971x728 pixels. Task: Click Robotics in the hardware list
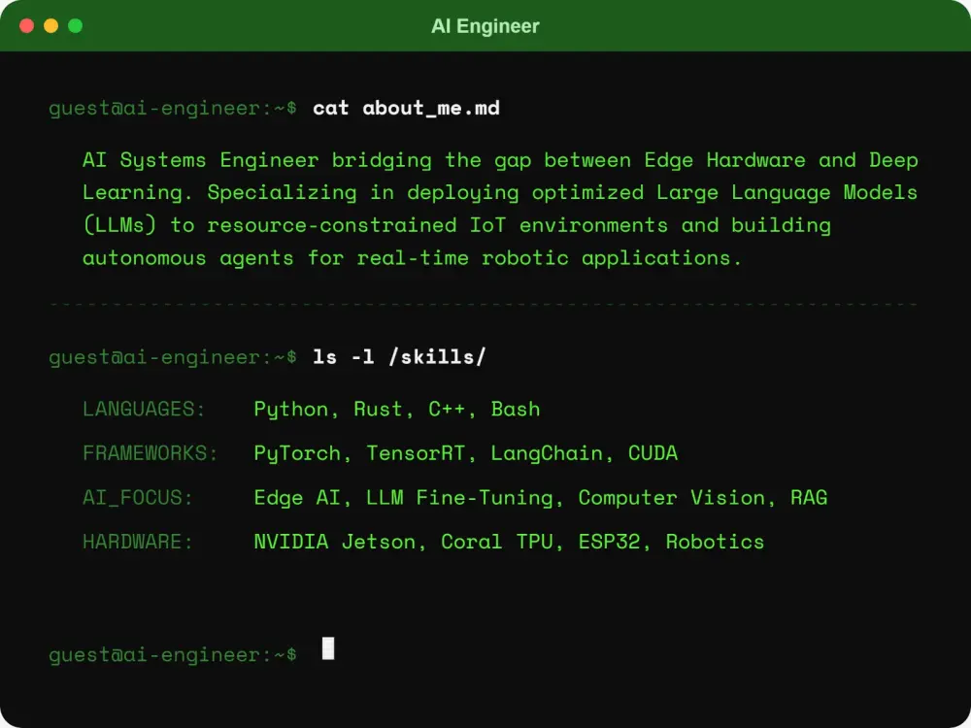click(715, 542)
